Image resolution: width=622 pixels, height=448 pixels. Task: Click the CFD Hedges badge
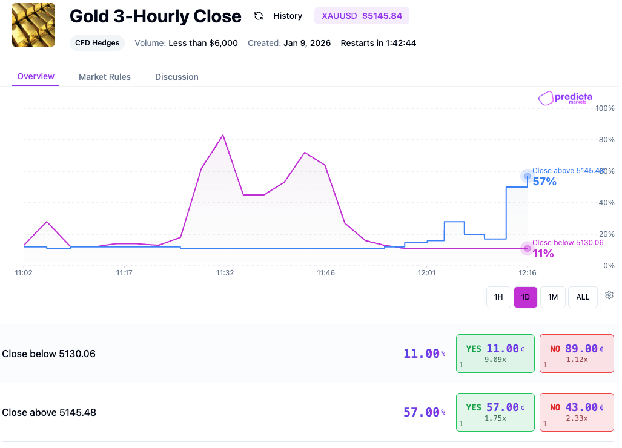click(97, 43)
